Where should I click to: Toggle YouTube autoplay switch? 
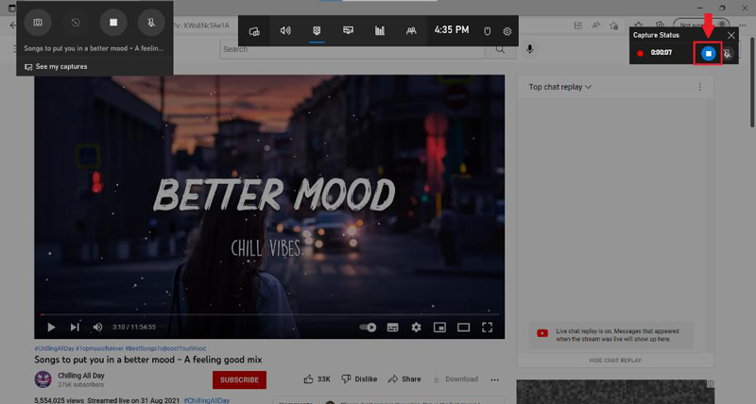(369, 328)
